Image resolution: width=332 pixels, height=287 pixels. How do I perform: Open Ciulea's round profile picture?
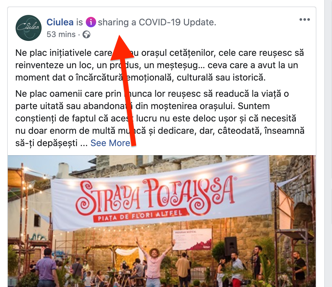(29, 28)
